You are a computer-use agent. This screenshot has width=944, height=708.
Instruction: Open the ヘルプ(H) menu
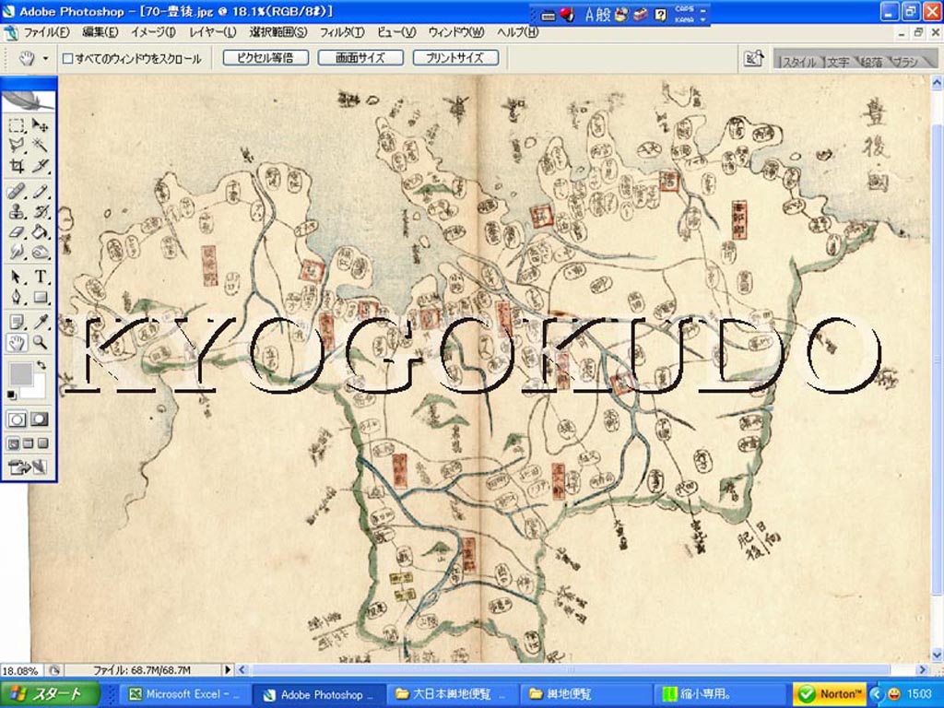tap(517, 32)
